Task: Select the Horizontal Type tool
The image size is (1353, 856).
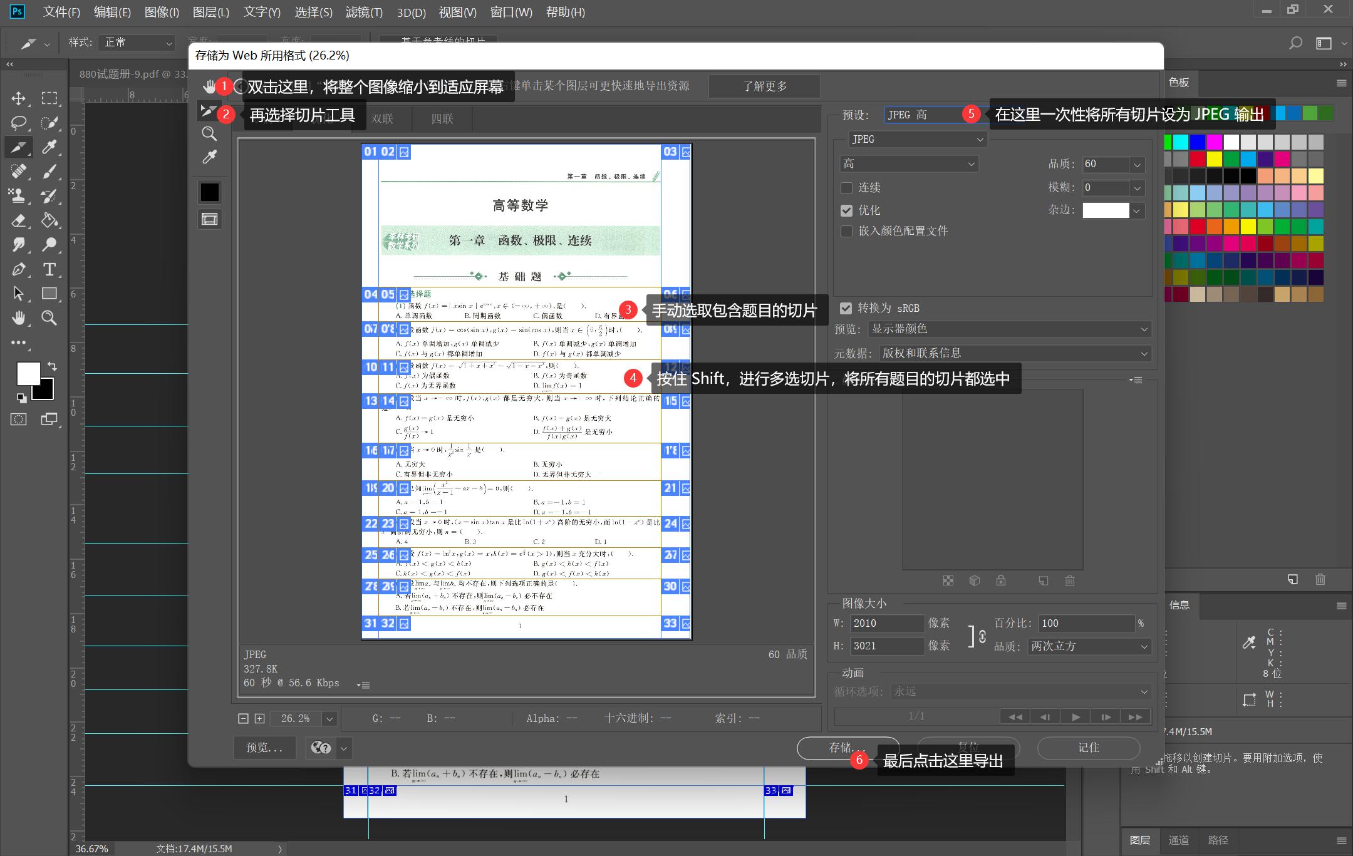Action: point(49,270)
